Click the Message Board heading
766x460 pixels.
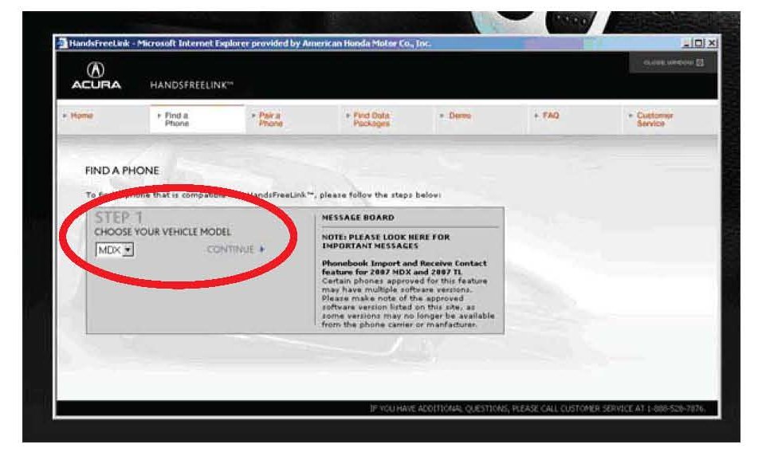pyautogui.click(x=357, y=217)
